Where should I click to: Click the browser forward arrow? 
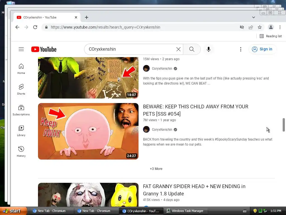pos(26,27)
